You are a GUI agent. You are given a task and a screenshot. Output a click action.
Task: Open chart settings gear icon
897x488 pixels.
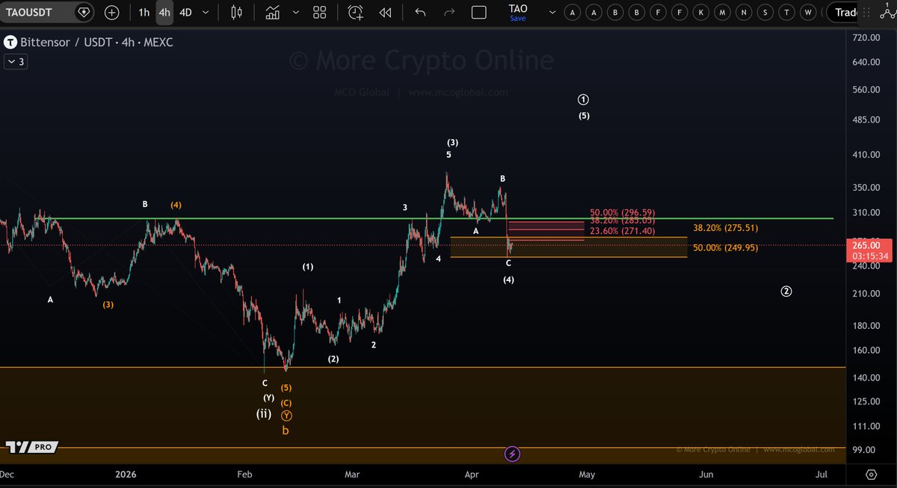click(x=871, y=475)
